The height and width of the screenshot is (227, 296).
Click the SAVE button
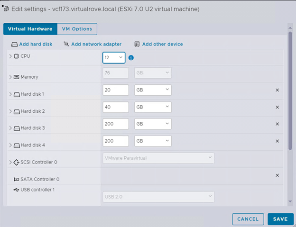pos(280,219)
